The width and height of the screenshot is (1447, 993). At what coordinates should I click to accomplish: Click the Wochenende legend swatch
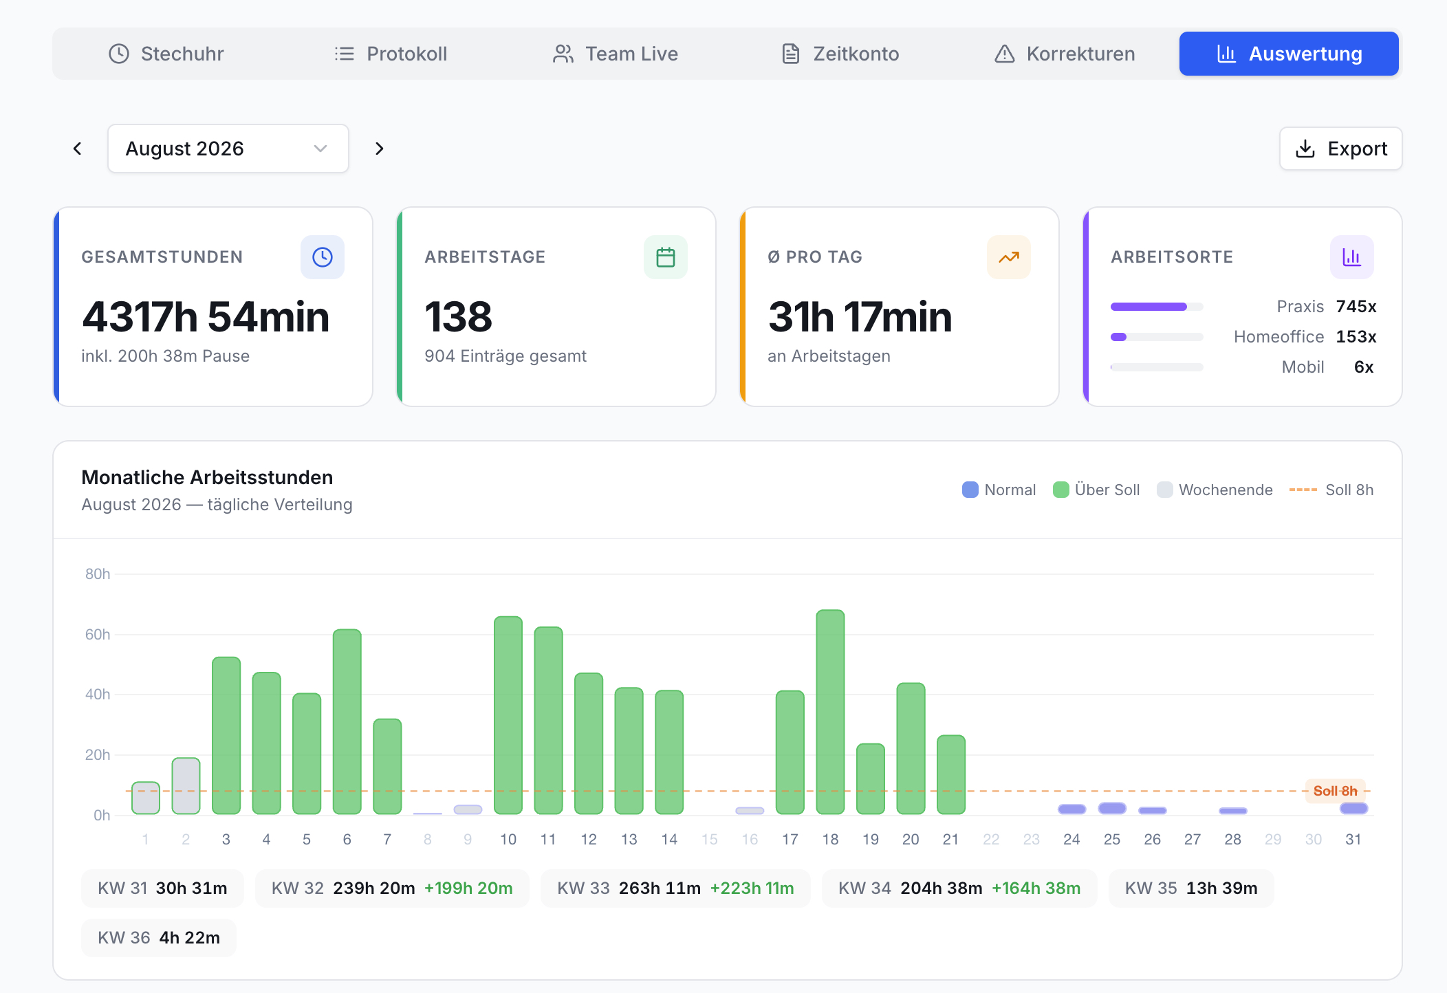coord(1164,490)
